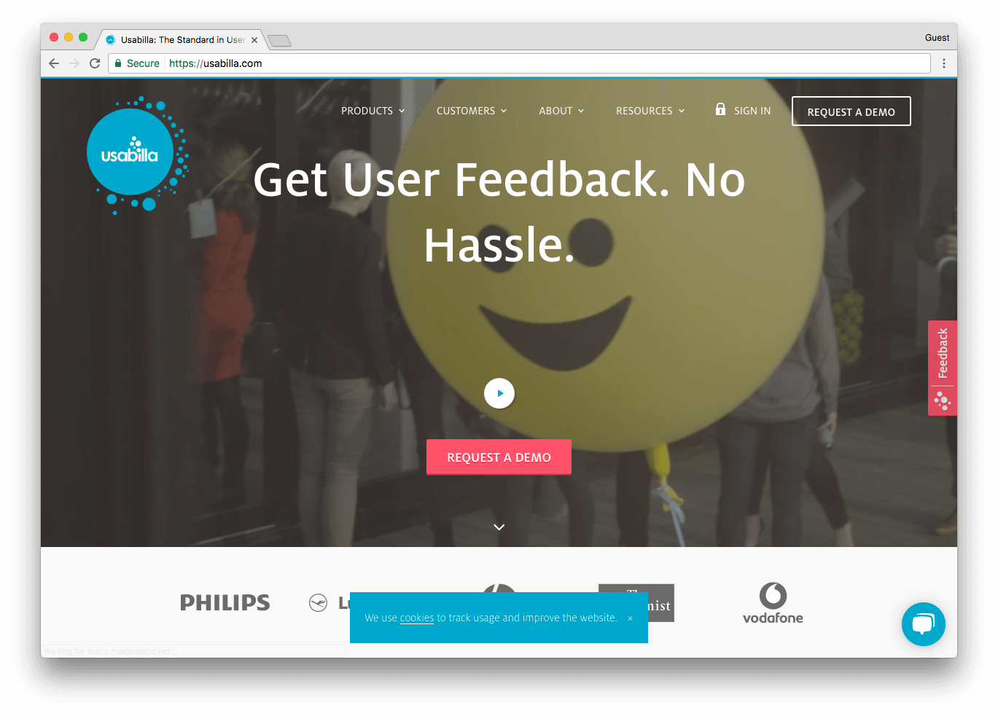This screenshot has height=716, width=998.
Task: Click the URL address field
Action: [520, 63]
